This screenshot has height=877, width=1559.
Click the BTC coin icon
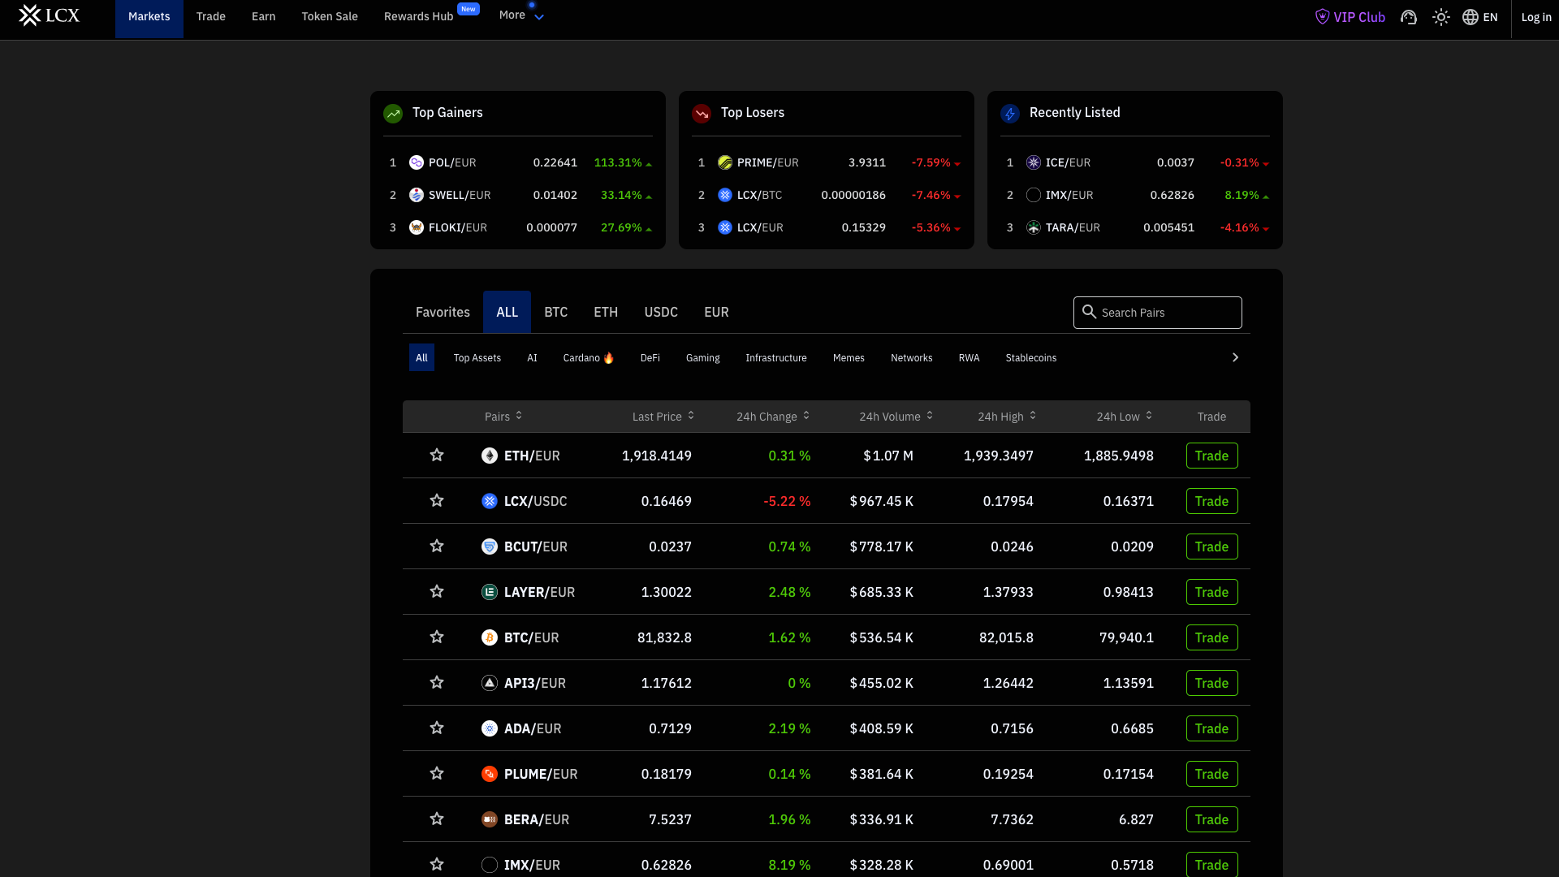490,637
